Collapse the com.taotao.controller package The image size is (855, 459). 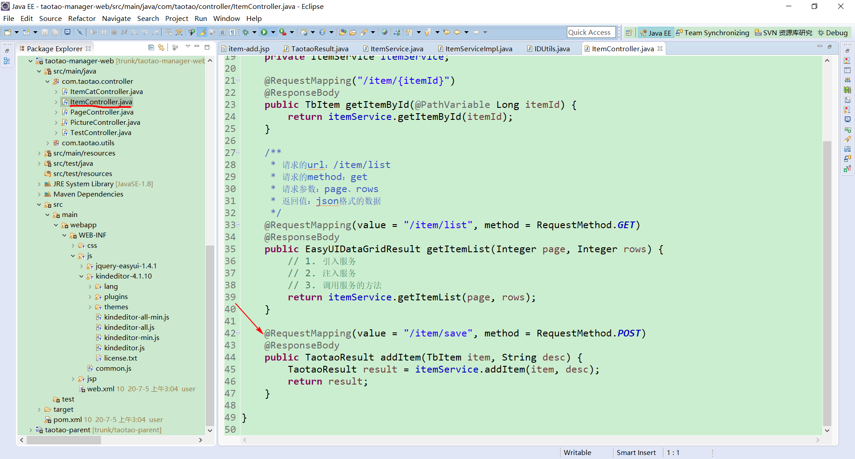pos(48,82)
